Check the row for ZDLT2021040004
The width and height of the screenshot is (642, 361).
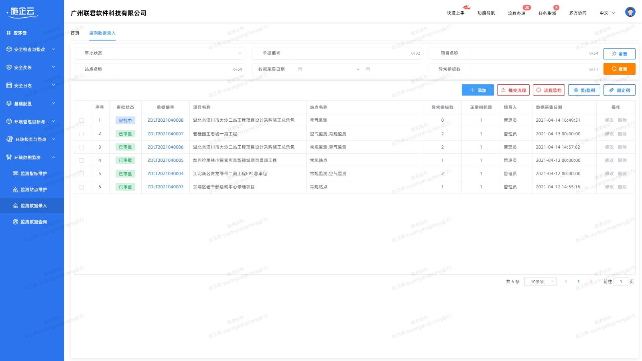point(81,173)
